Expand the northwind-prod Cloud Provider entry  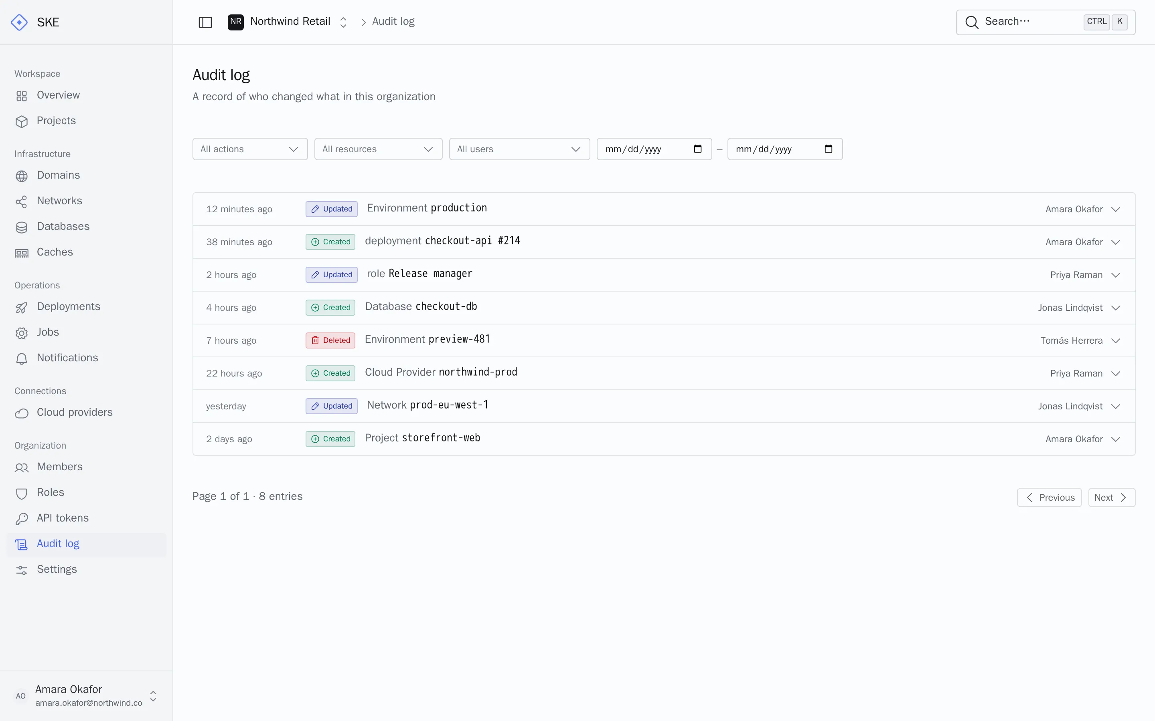[1116, 374]
